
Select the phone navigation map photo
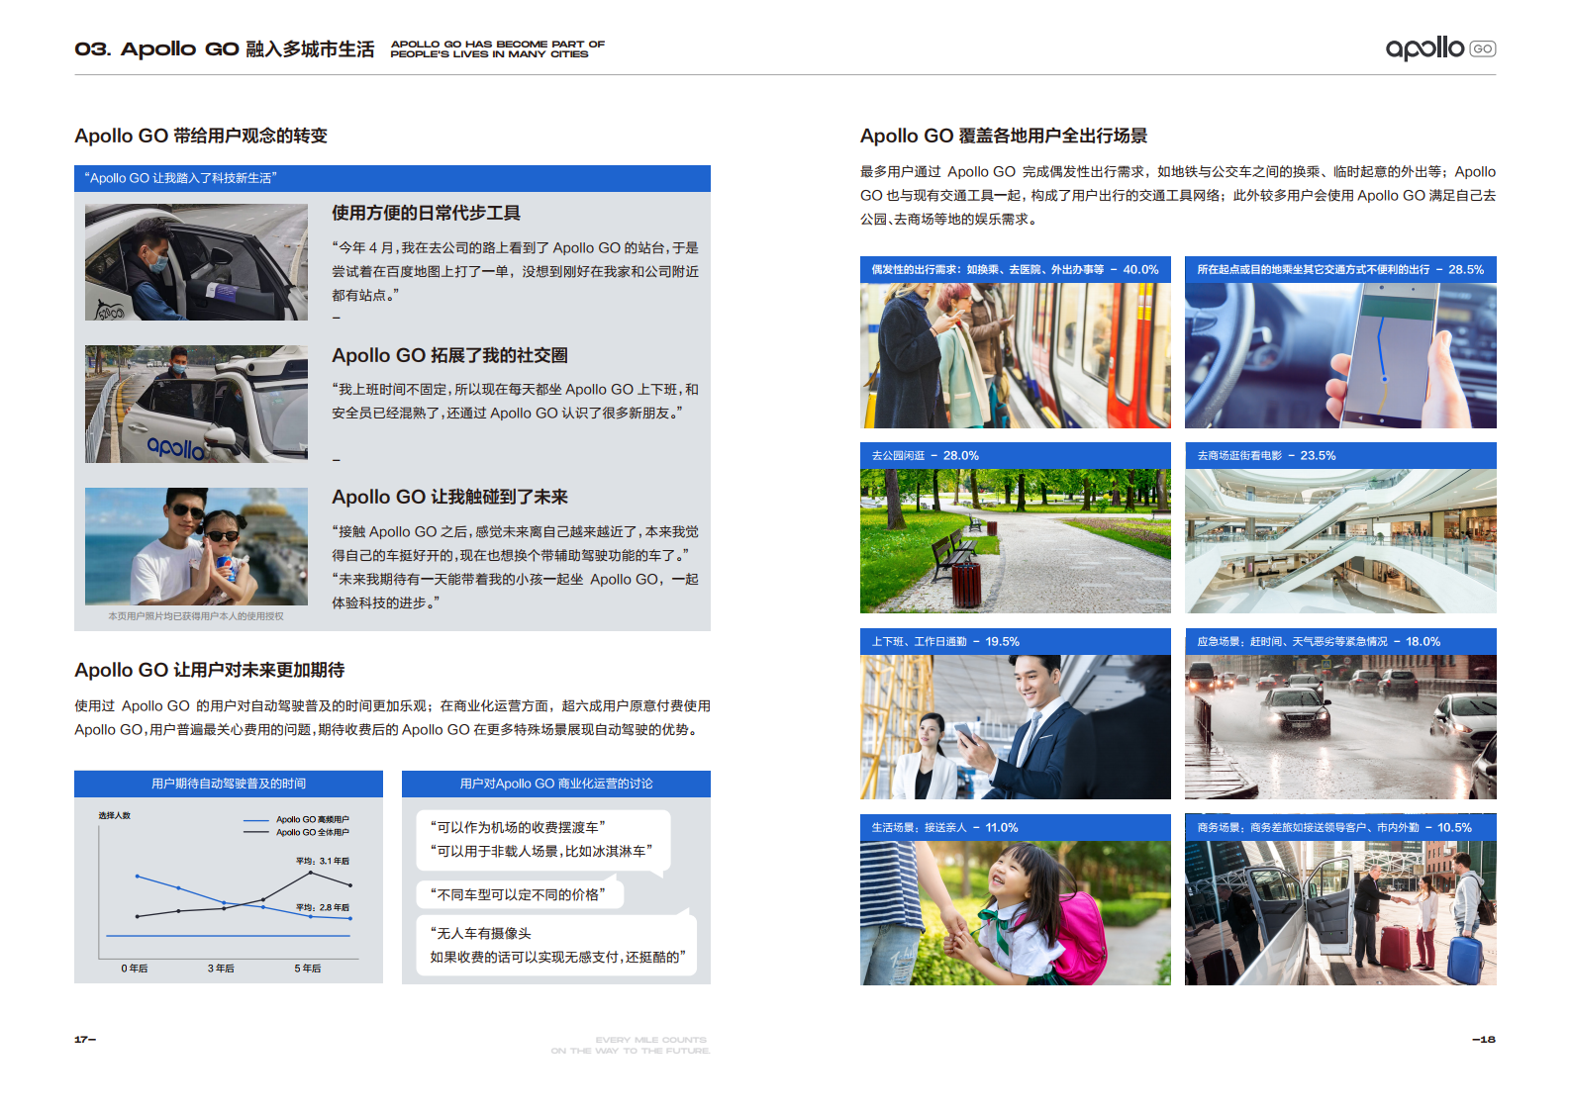point(1340,355)
